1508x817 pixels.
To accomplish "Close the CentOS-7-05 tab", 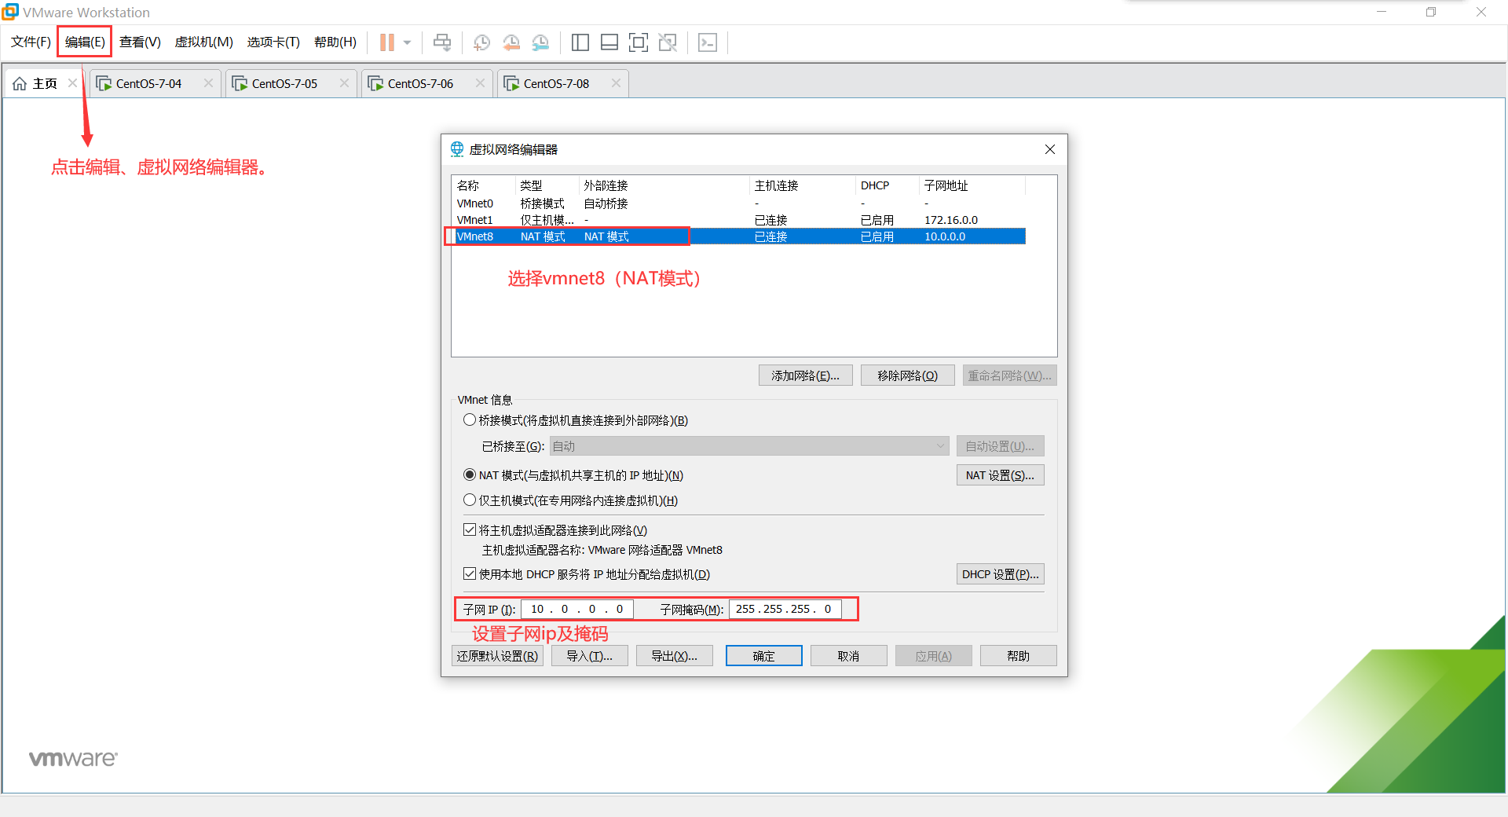I will (344, 82).
